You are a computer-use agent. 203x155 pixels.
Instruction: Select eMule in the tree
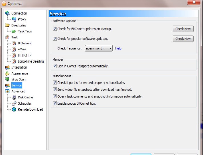coord(22,49)
